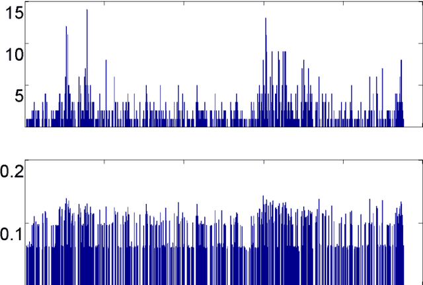423x285 pixels.
Task: Click the "15" y-axis label of upper plot
Action: (13, 13)
